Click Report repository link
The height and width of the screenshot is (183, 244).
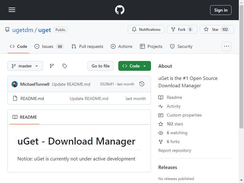pos(175,150)
